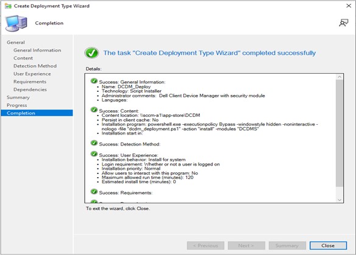Click the Summary button at the bottom
This screenshot has width=356, height=255.
pyautogui.click(x=287, y=245)
